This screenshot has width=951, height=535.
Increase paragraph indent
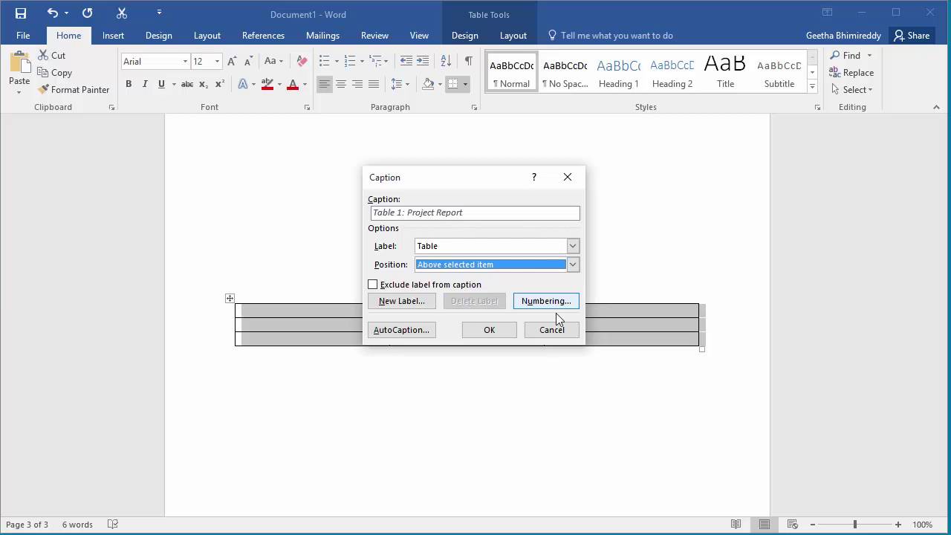423,62
